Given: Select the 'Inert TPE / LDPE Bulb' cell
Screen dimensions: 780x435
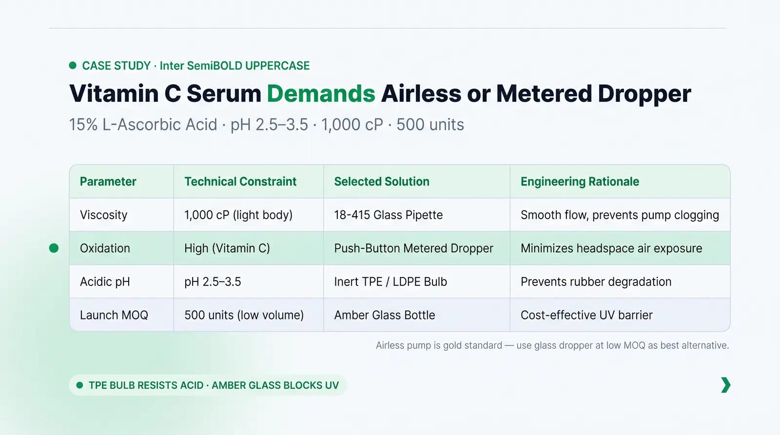Looking at the screenshot, I should pyautogui.click(x=417, y=282).
